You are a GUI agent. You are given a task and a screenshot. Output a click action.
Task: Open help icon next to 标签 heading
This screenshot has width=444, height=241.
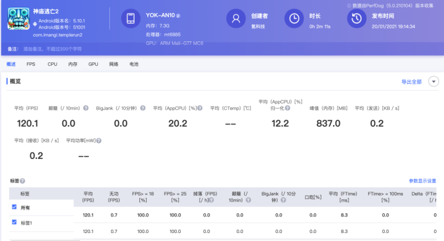pyautogui.click(x=22, y=181)
